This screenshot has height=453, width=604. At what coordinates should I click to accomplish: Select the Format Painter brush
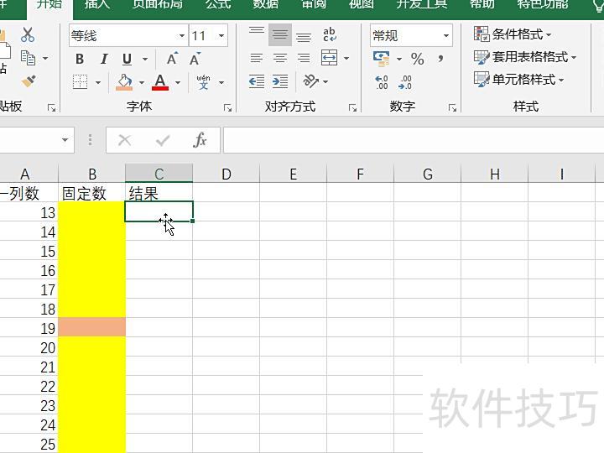point(29,81)
